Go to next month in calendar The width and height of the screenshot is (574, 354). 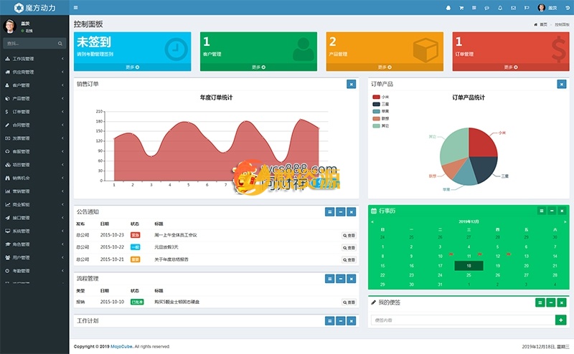pyautogui.click(x=564, y=221)
